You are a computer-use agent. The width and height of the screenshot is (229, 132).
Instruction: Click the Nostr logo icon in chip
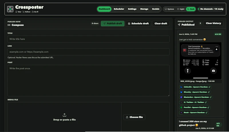[181, 113]
